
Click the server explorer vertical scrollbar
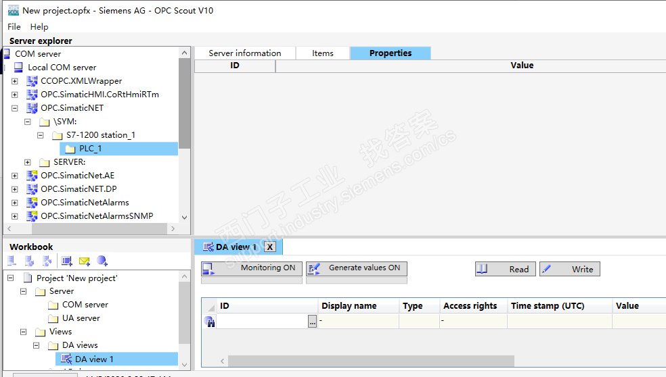click(x=184, y=104)
